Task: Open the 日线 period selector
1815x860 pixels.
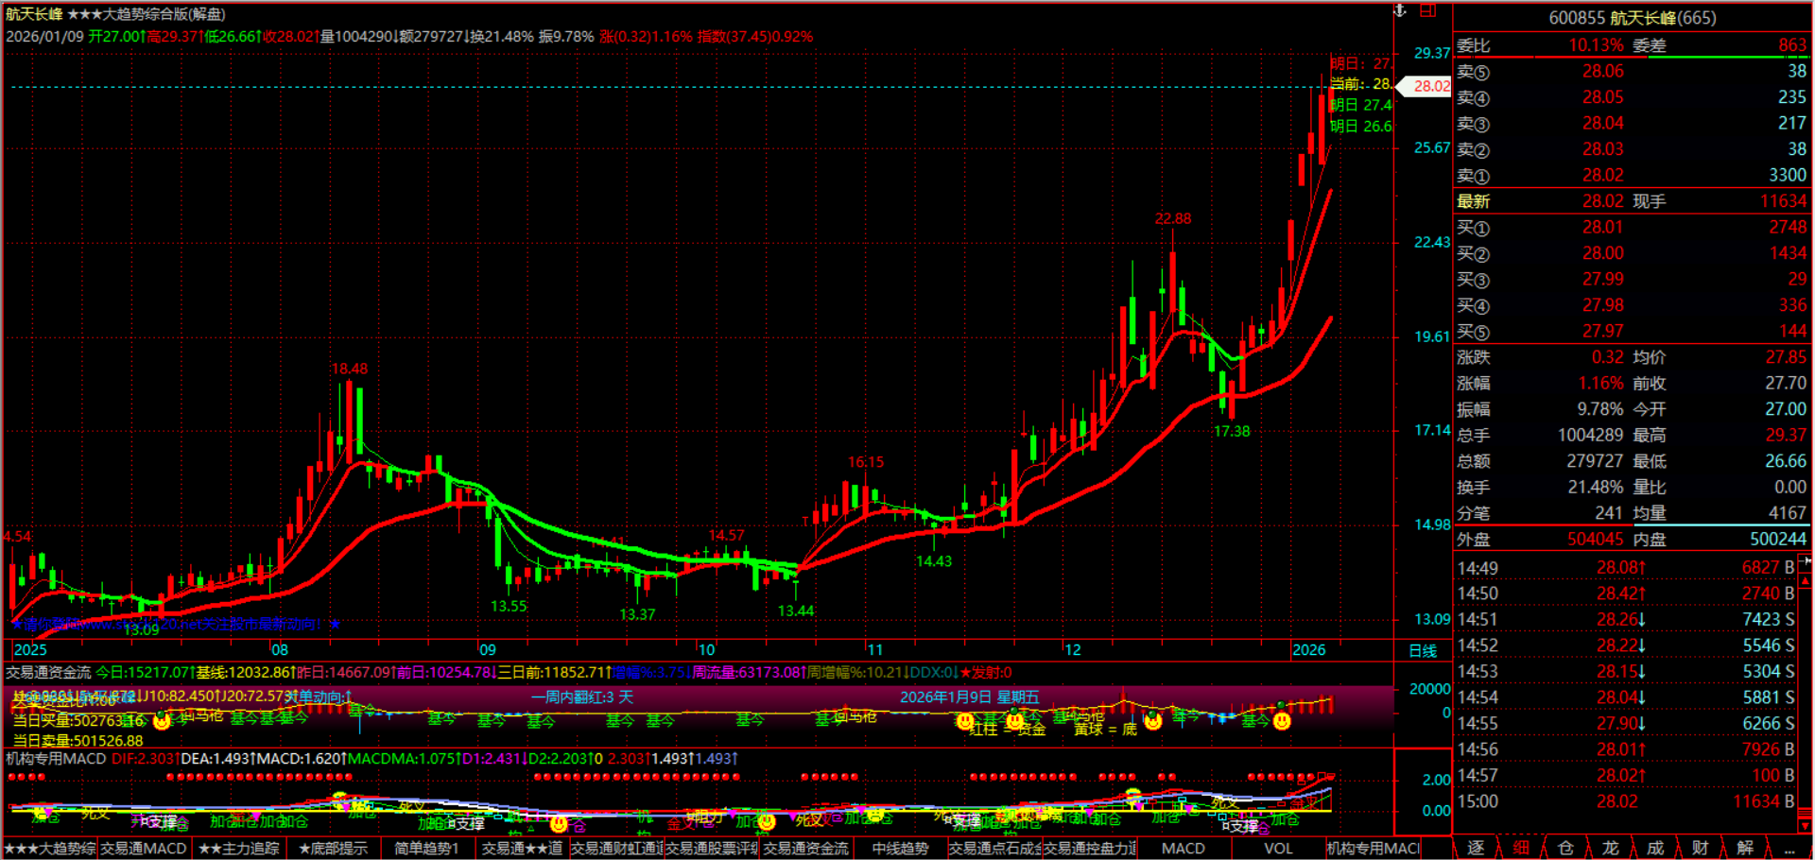Action: tap(1422, 650)
